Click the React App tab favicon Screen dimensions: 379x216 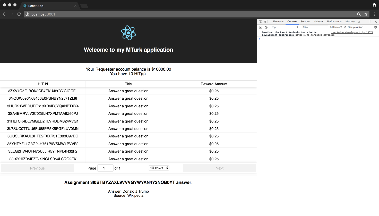coord(25,6)
